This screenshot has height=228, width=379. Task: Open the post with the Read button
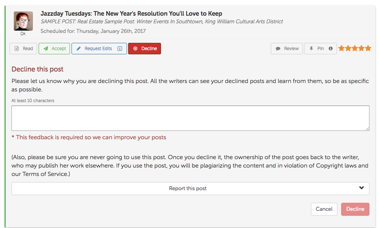coord(23,49)
